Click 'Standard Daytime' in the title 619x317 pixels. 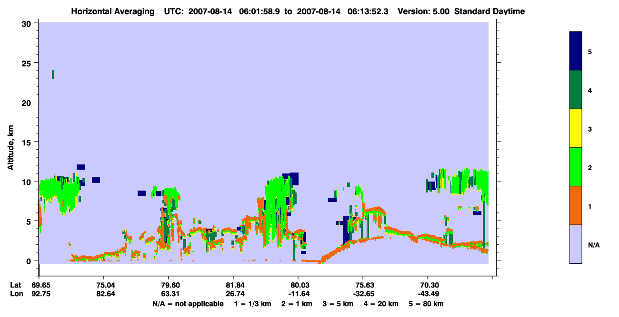(489, 11)
